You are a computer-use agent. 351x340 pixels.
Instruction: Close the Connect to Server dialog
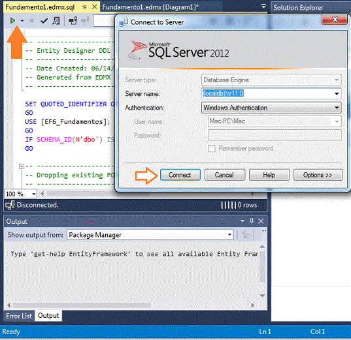click(x=335, y=20)
